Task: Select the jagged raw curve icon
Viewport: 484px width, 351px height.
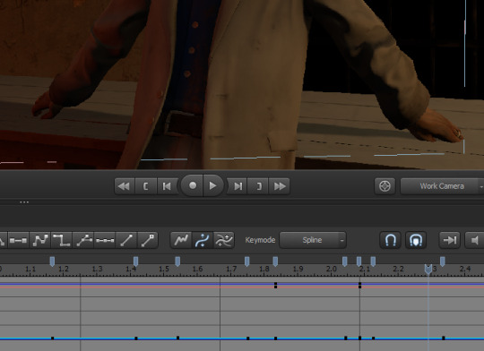Action: (x=181, y=240)
